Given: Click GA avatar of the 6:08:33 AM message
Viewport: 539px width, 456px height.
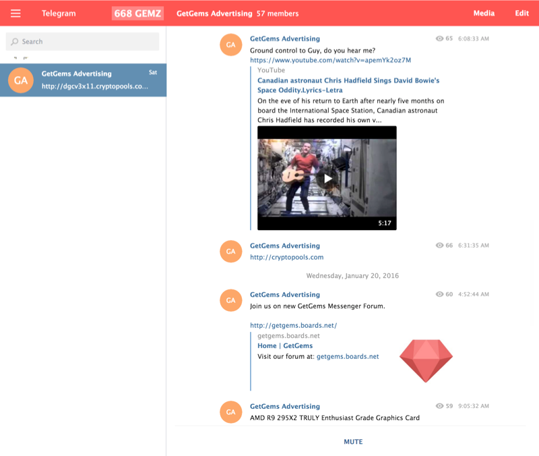Looking at the screenshot, I should coord(230,45).
